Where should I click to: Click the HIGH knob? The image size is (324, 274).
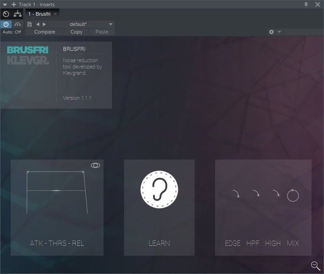pos(276,194)
